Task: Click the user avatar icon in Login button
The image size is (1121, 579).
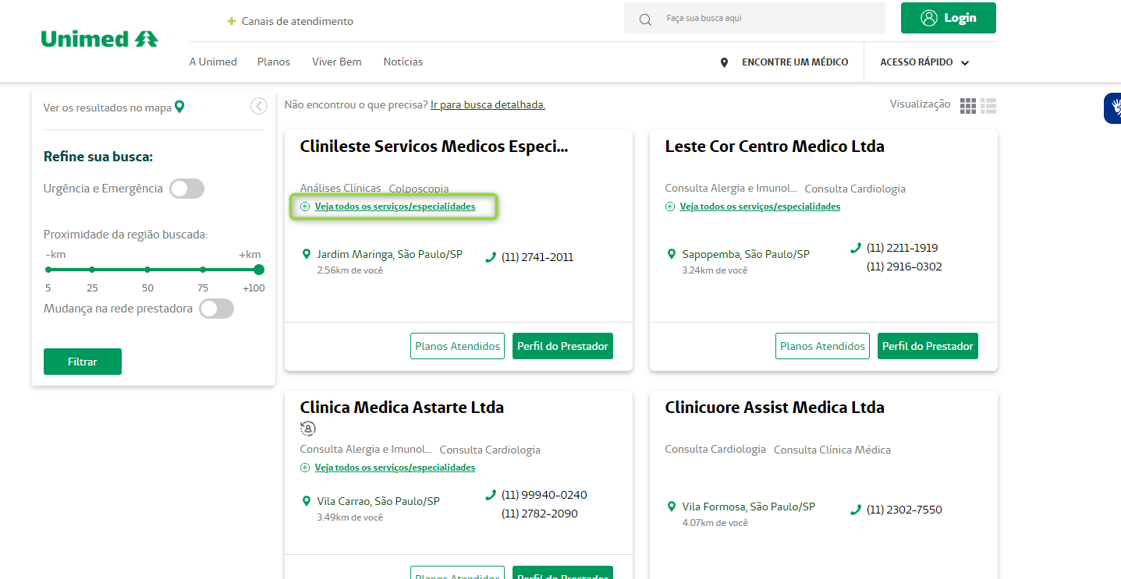Action: (x=928, y=18)
